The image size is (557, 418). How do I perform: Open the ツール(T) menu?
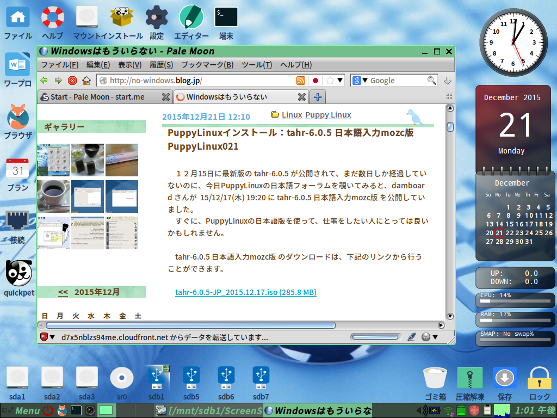pyautogui.click(x=257, y=65)
